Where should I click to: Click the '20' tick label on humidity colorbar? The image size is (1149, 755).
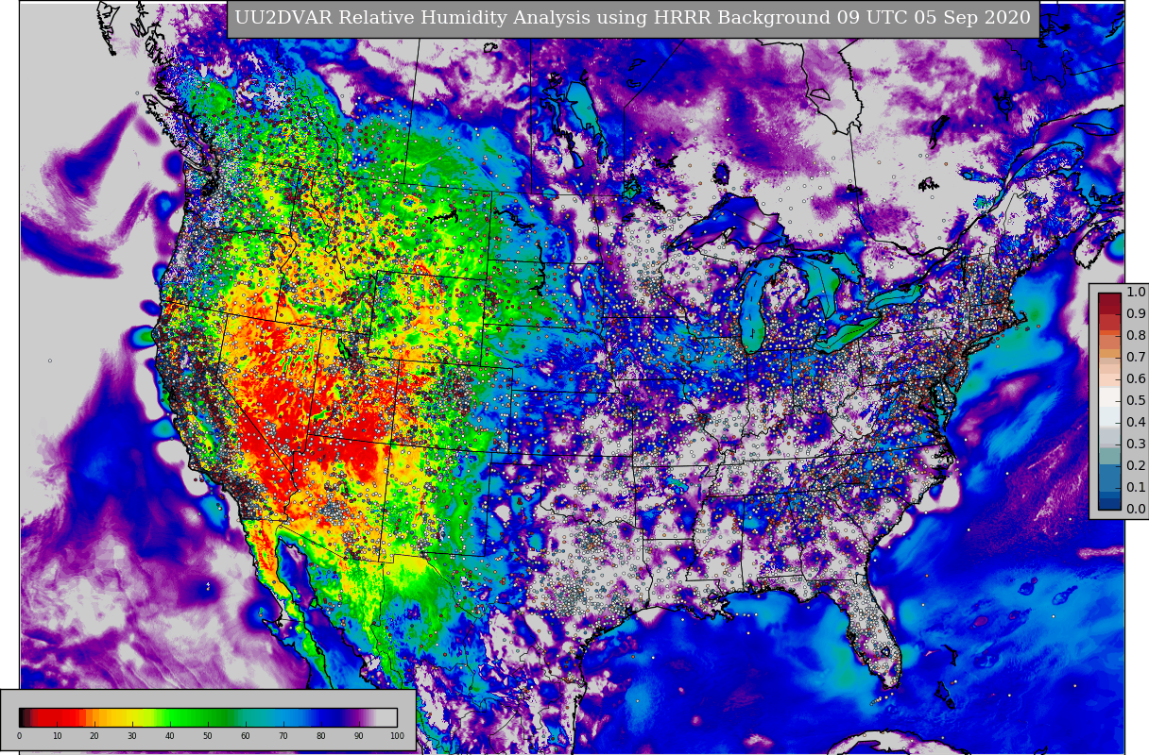[x=94, y=736]
